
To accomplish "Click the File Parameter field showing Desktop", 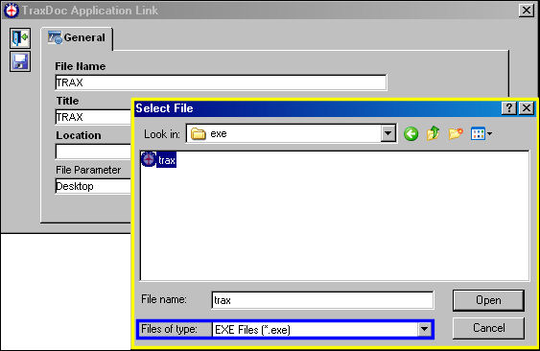I will (93, 186).
